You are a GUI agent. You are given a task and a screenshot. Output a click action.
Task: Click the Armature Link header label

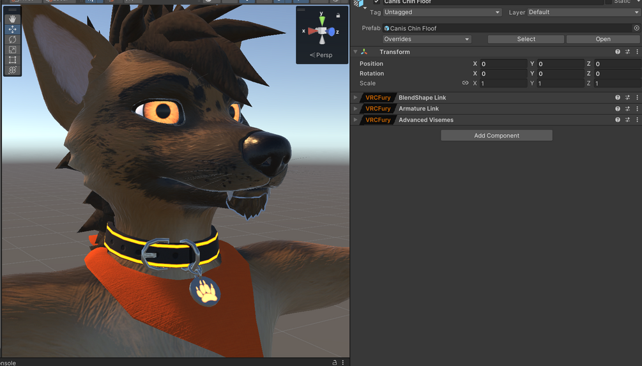click(x=418, y=109)
